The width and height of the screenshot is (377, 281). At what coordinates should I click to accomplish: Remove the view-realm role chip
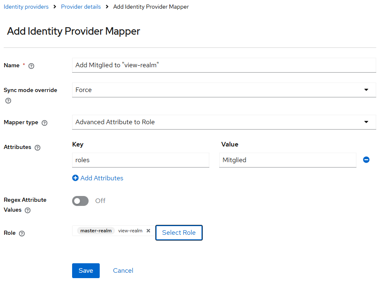tap(148, 231)
